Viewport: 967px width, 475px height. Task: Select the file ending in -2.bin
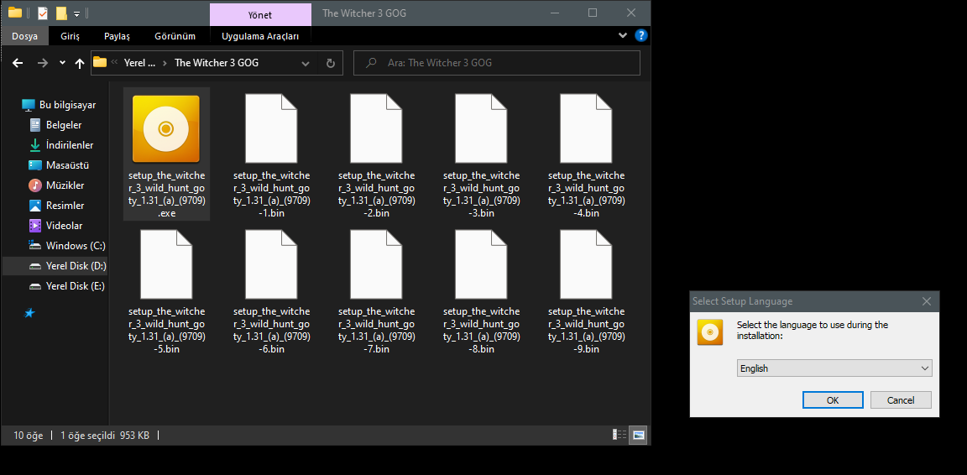coord(376,129)
